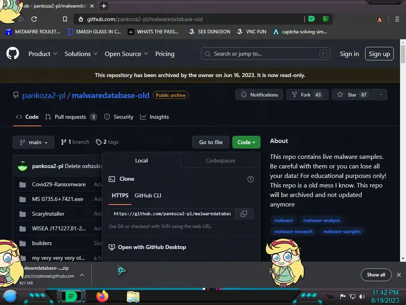Copy the clone URL to clipboard
The width and height of the screenshot is (406, 305).
(244, 214)
